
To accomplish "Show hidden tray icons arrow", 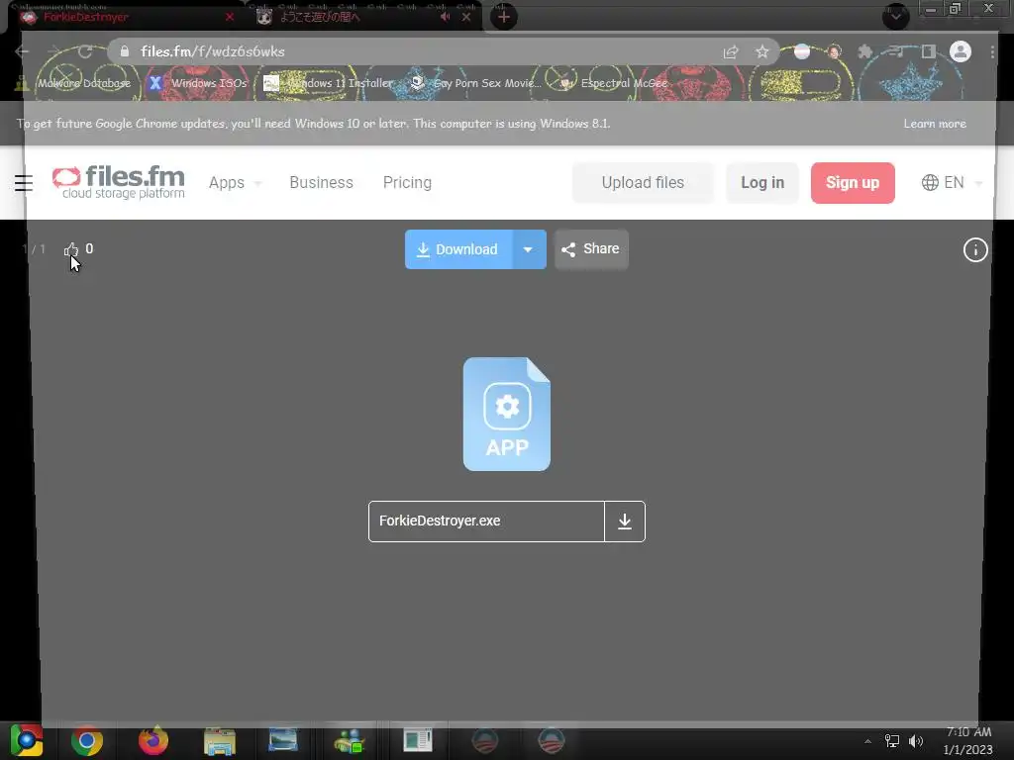I will point(867,741).
